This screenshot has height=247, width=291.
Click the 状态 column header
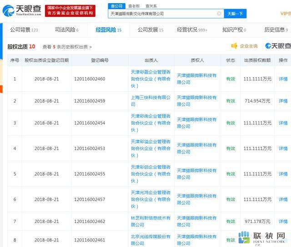point(231,60)
